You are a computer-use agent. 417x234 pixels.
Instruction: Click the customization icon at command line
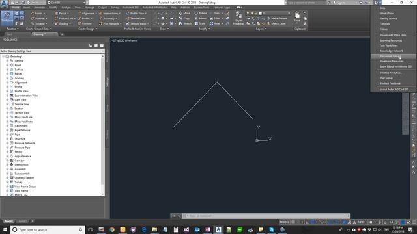pyautogui.click(x=179, y=216)
